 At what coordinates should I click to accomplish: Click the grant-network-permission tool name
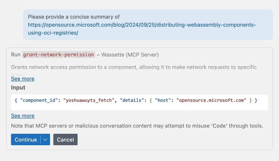pos(58,55)
